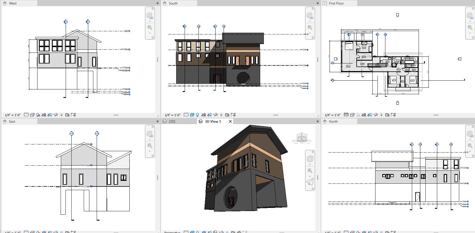Open Visual Style in First Floor view

coord(352,115)
